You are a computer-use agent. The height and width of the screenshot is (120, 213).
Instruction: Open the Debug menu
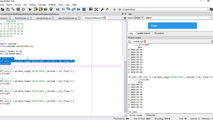coord(33,5)
